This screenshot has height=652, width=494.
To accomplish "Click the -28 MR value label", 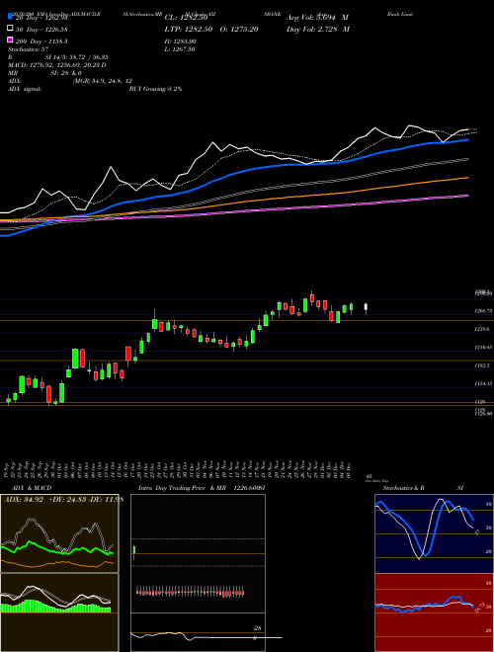I will click(x=258, y=628).
